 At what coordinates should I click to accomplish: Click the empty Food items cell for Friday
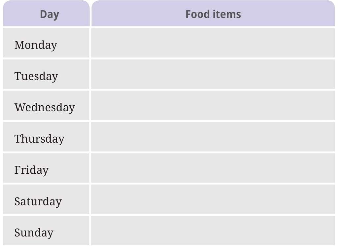[213, 168]
